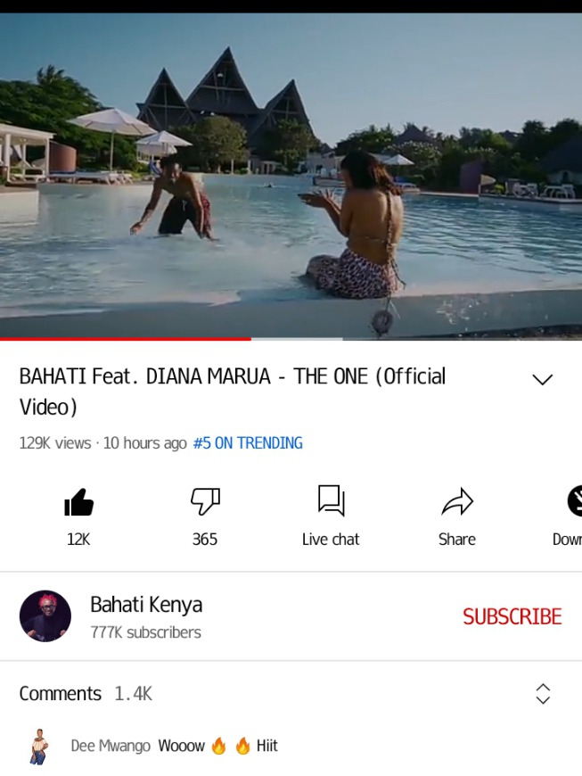This screenshot has height=776, width=582.
Task: Like the video with thumbs up icon
Action: (78, 502)
